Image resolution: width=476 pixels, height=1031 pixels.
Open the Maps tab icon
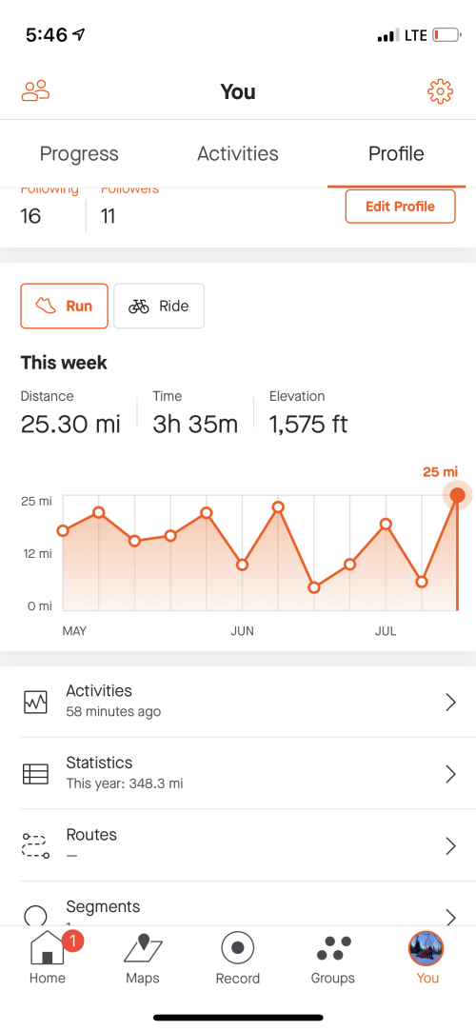click(143, 949)
